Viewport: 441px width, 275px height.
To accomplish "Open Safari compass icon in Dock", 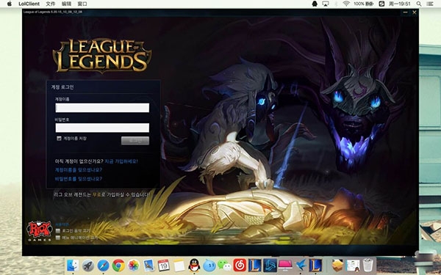I will [103, 265].
